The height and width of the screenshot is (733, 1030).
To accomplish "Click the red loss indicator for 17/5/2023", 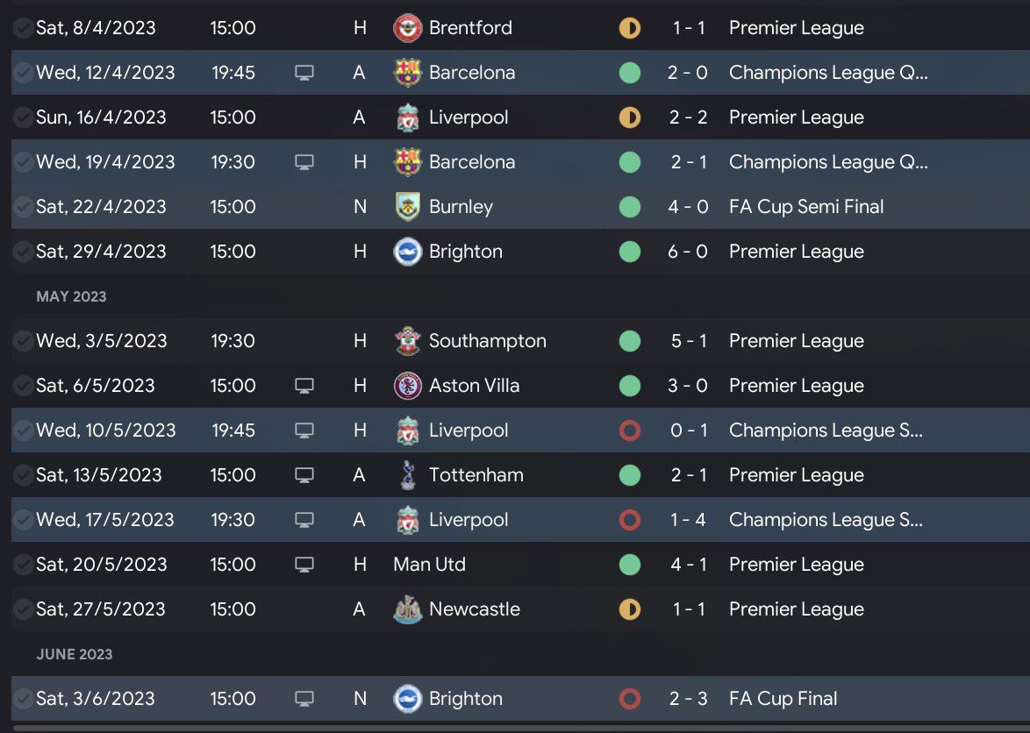I will pyautogui.click(x=629, y=520).
